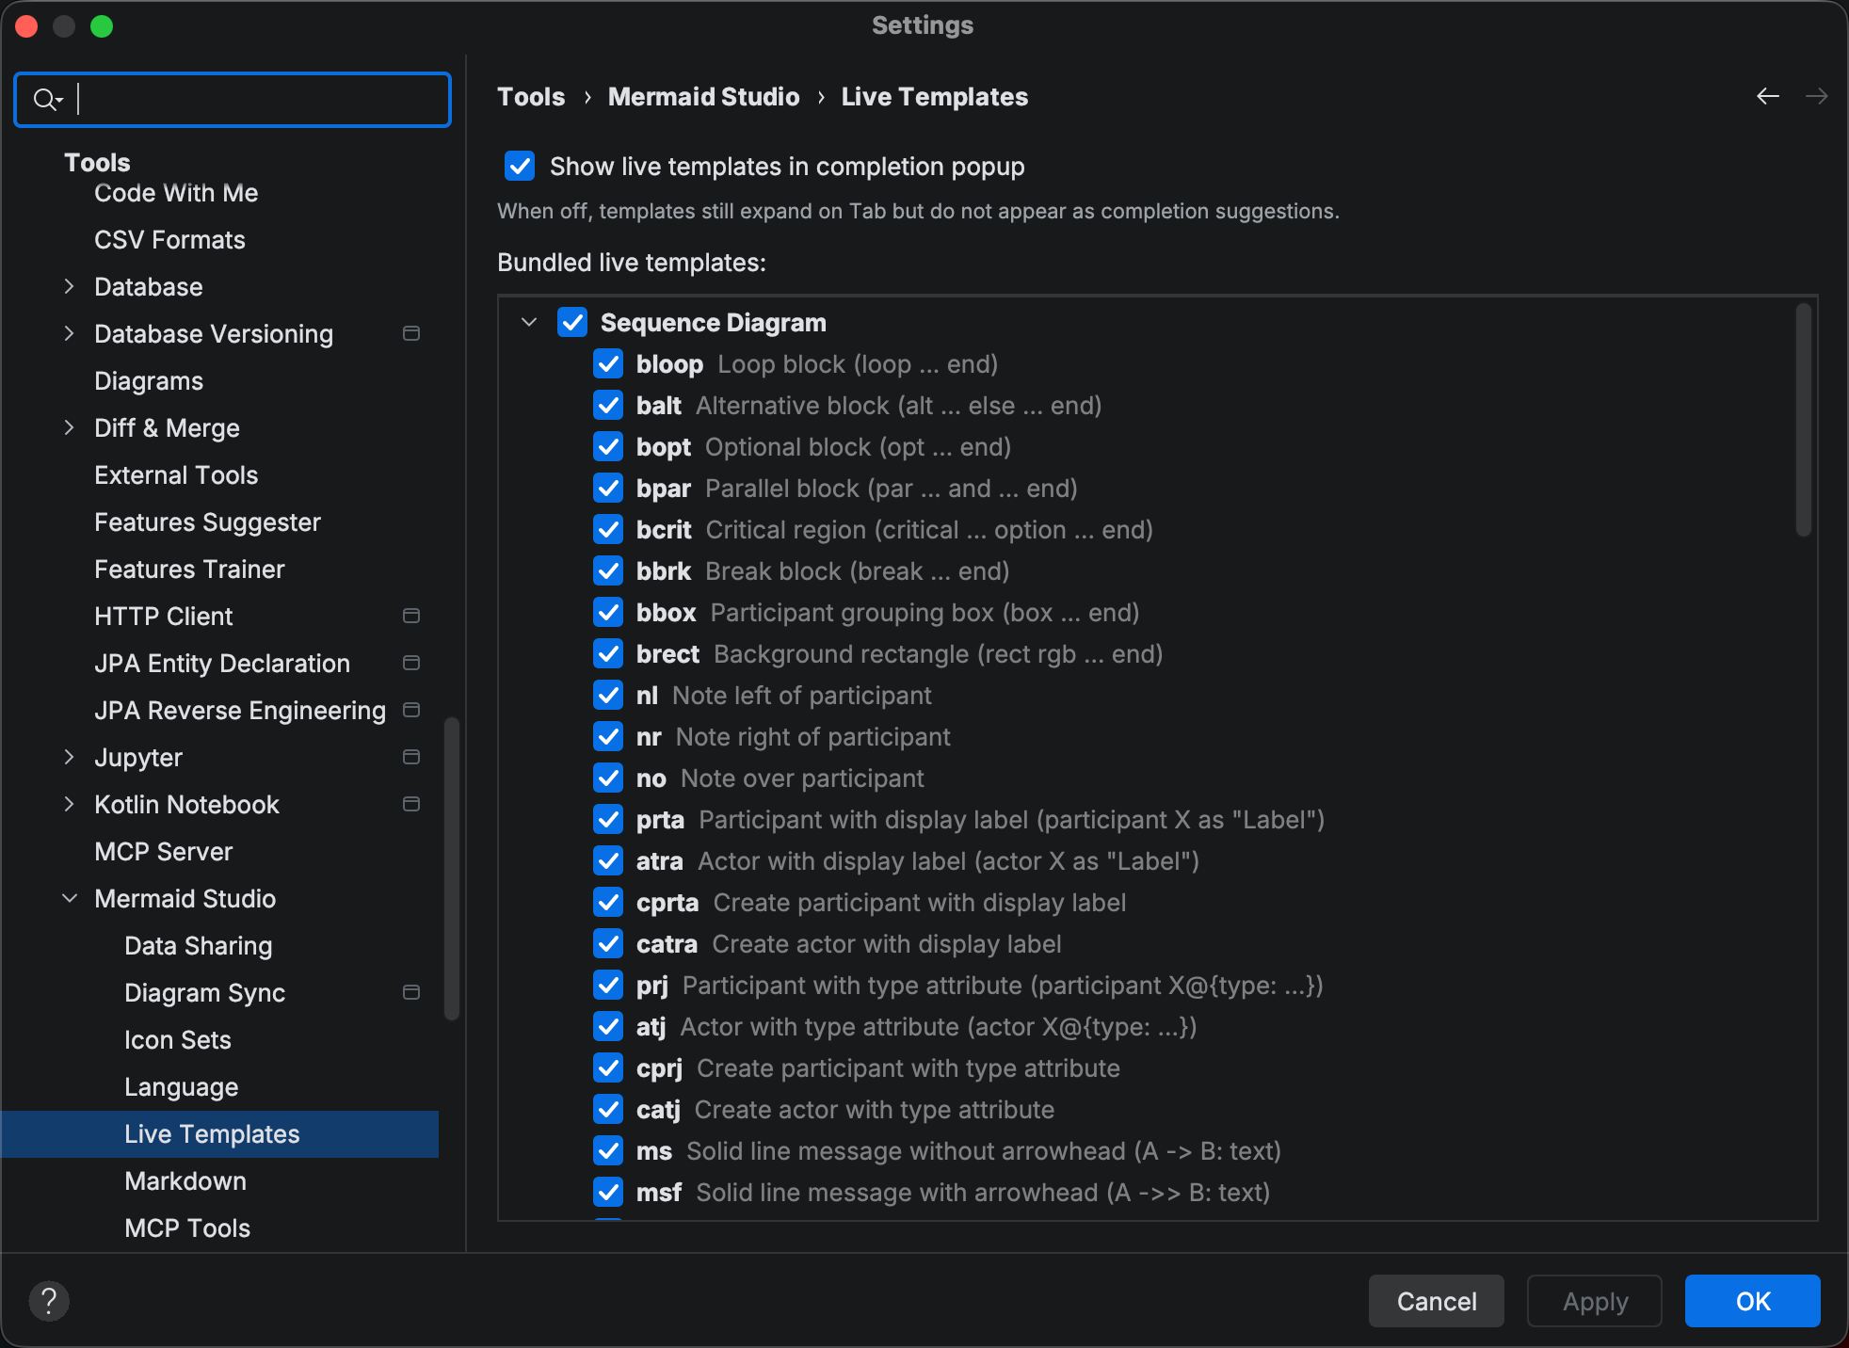
Task: Uncheck the atra actor label template
Action: (x=608, y=860)
